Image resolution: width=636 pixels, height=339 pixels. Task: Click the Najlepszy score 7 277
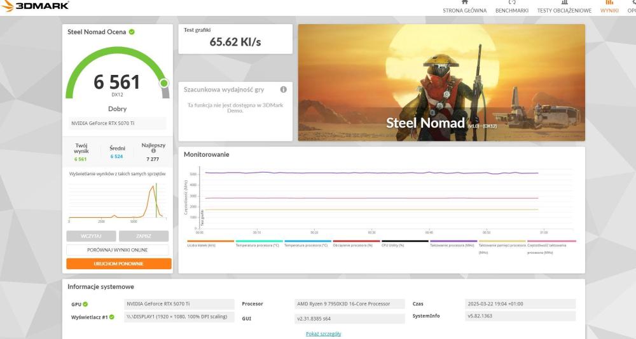(153, 159)
